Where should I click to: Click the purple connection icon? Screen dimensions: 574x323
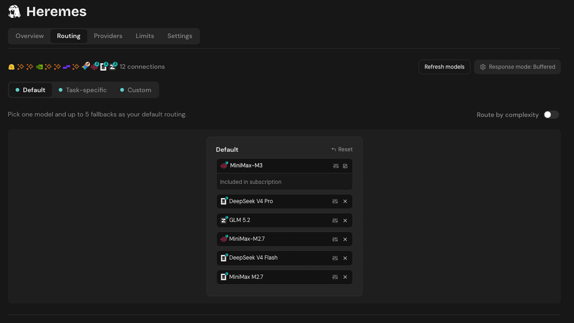67,67
